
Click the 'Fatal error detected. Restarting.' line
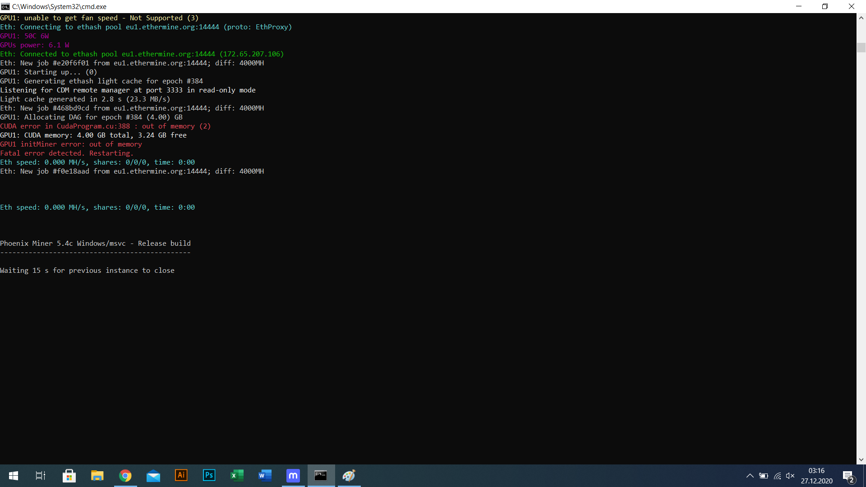(x=67, y=153)
